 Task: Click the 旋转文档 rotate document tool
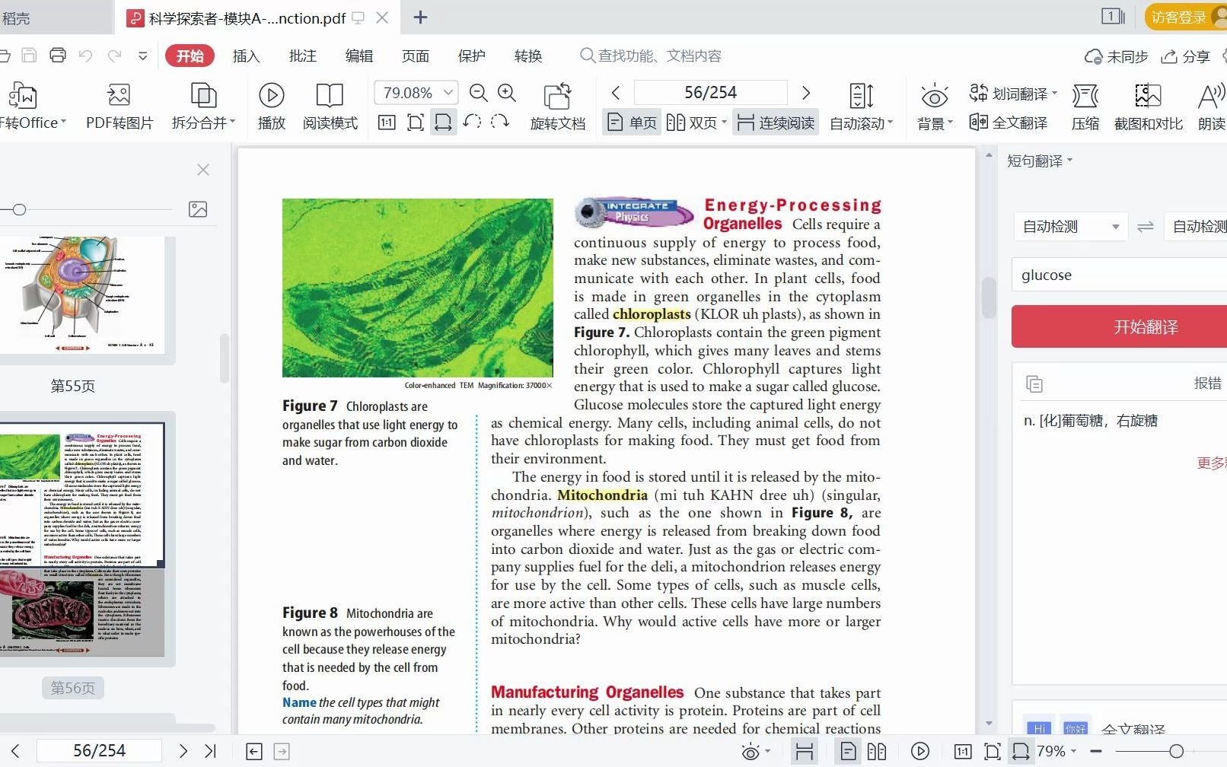558,106
